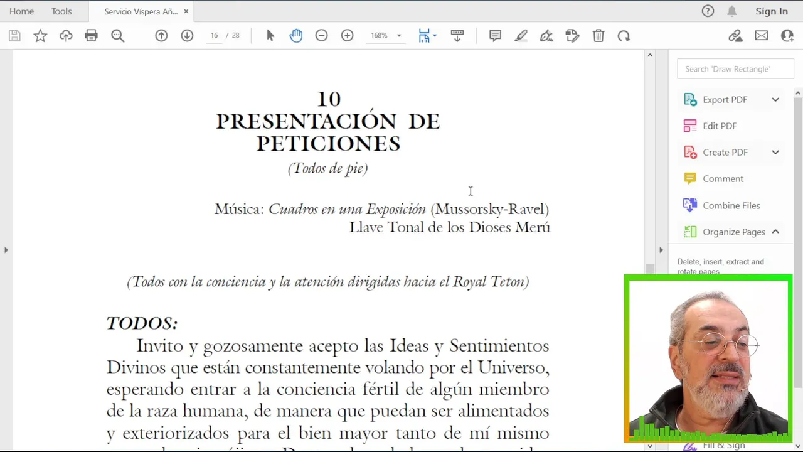Open the Edit PDF tool
This screenshot has width=803, height=452.
click(x=719, y=126)
